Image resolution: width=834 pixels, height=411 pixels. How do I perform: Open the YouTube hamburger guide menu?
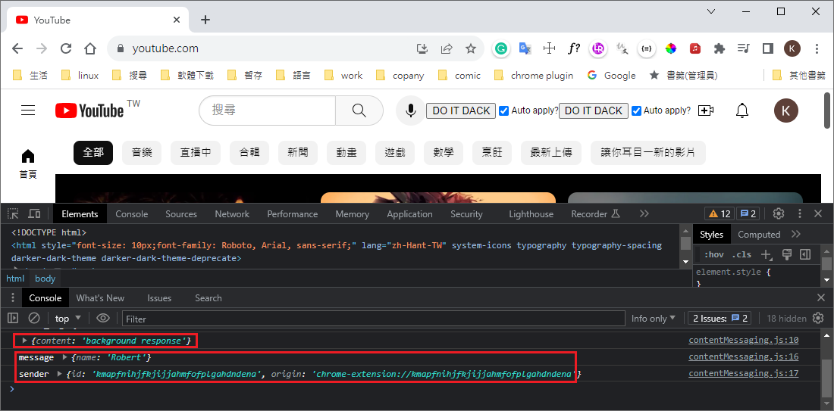click(x=28, y=111)
